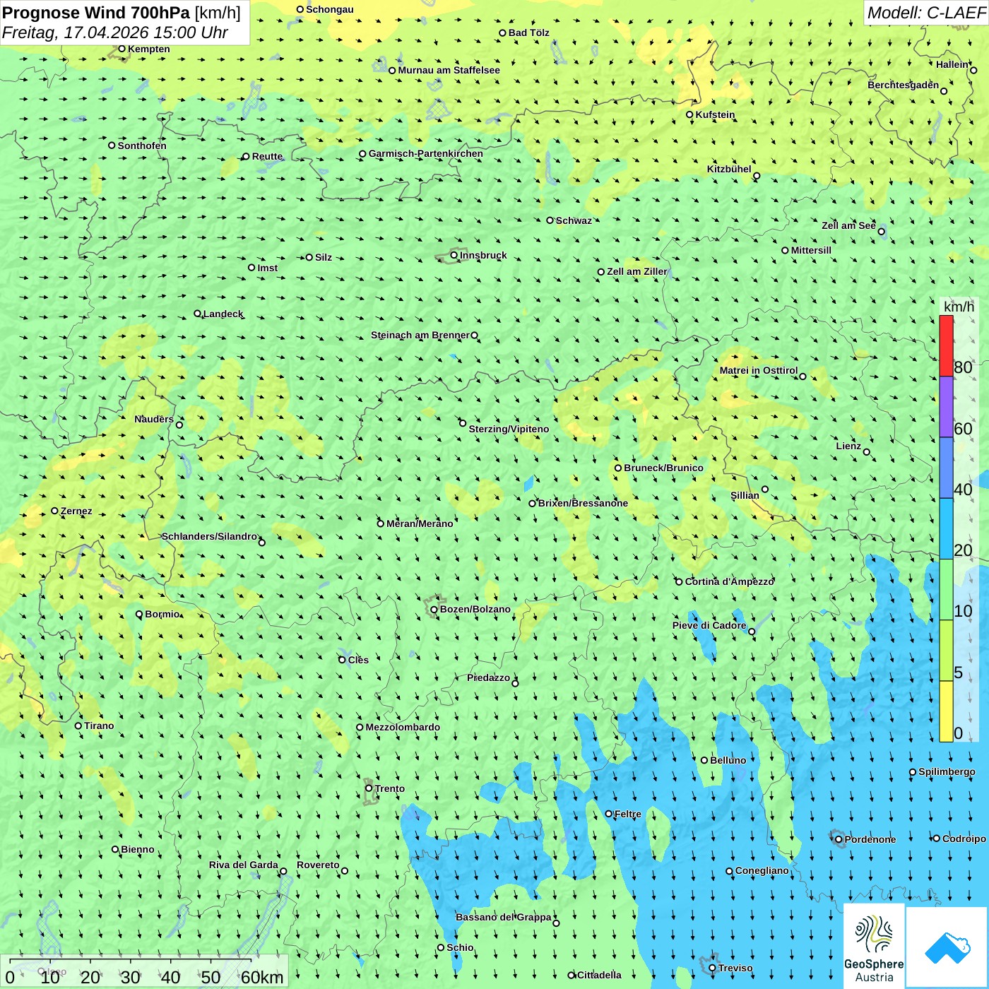Screen dimensions: 989x989
Task: Click the 'km/h' legend heading
Action: coord(959,307)
